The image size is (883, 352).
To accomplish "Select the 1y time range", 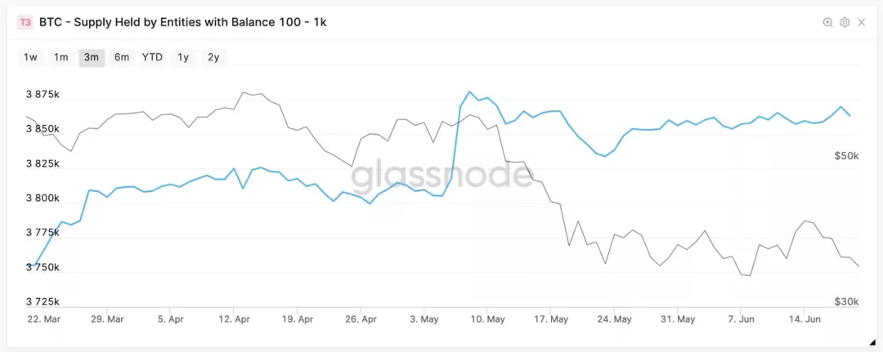I will (183, 57).
